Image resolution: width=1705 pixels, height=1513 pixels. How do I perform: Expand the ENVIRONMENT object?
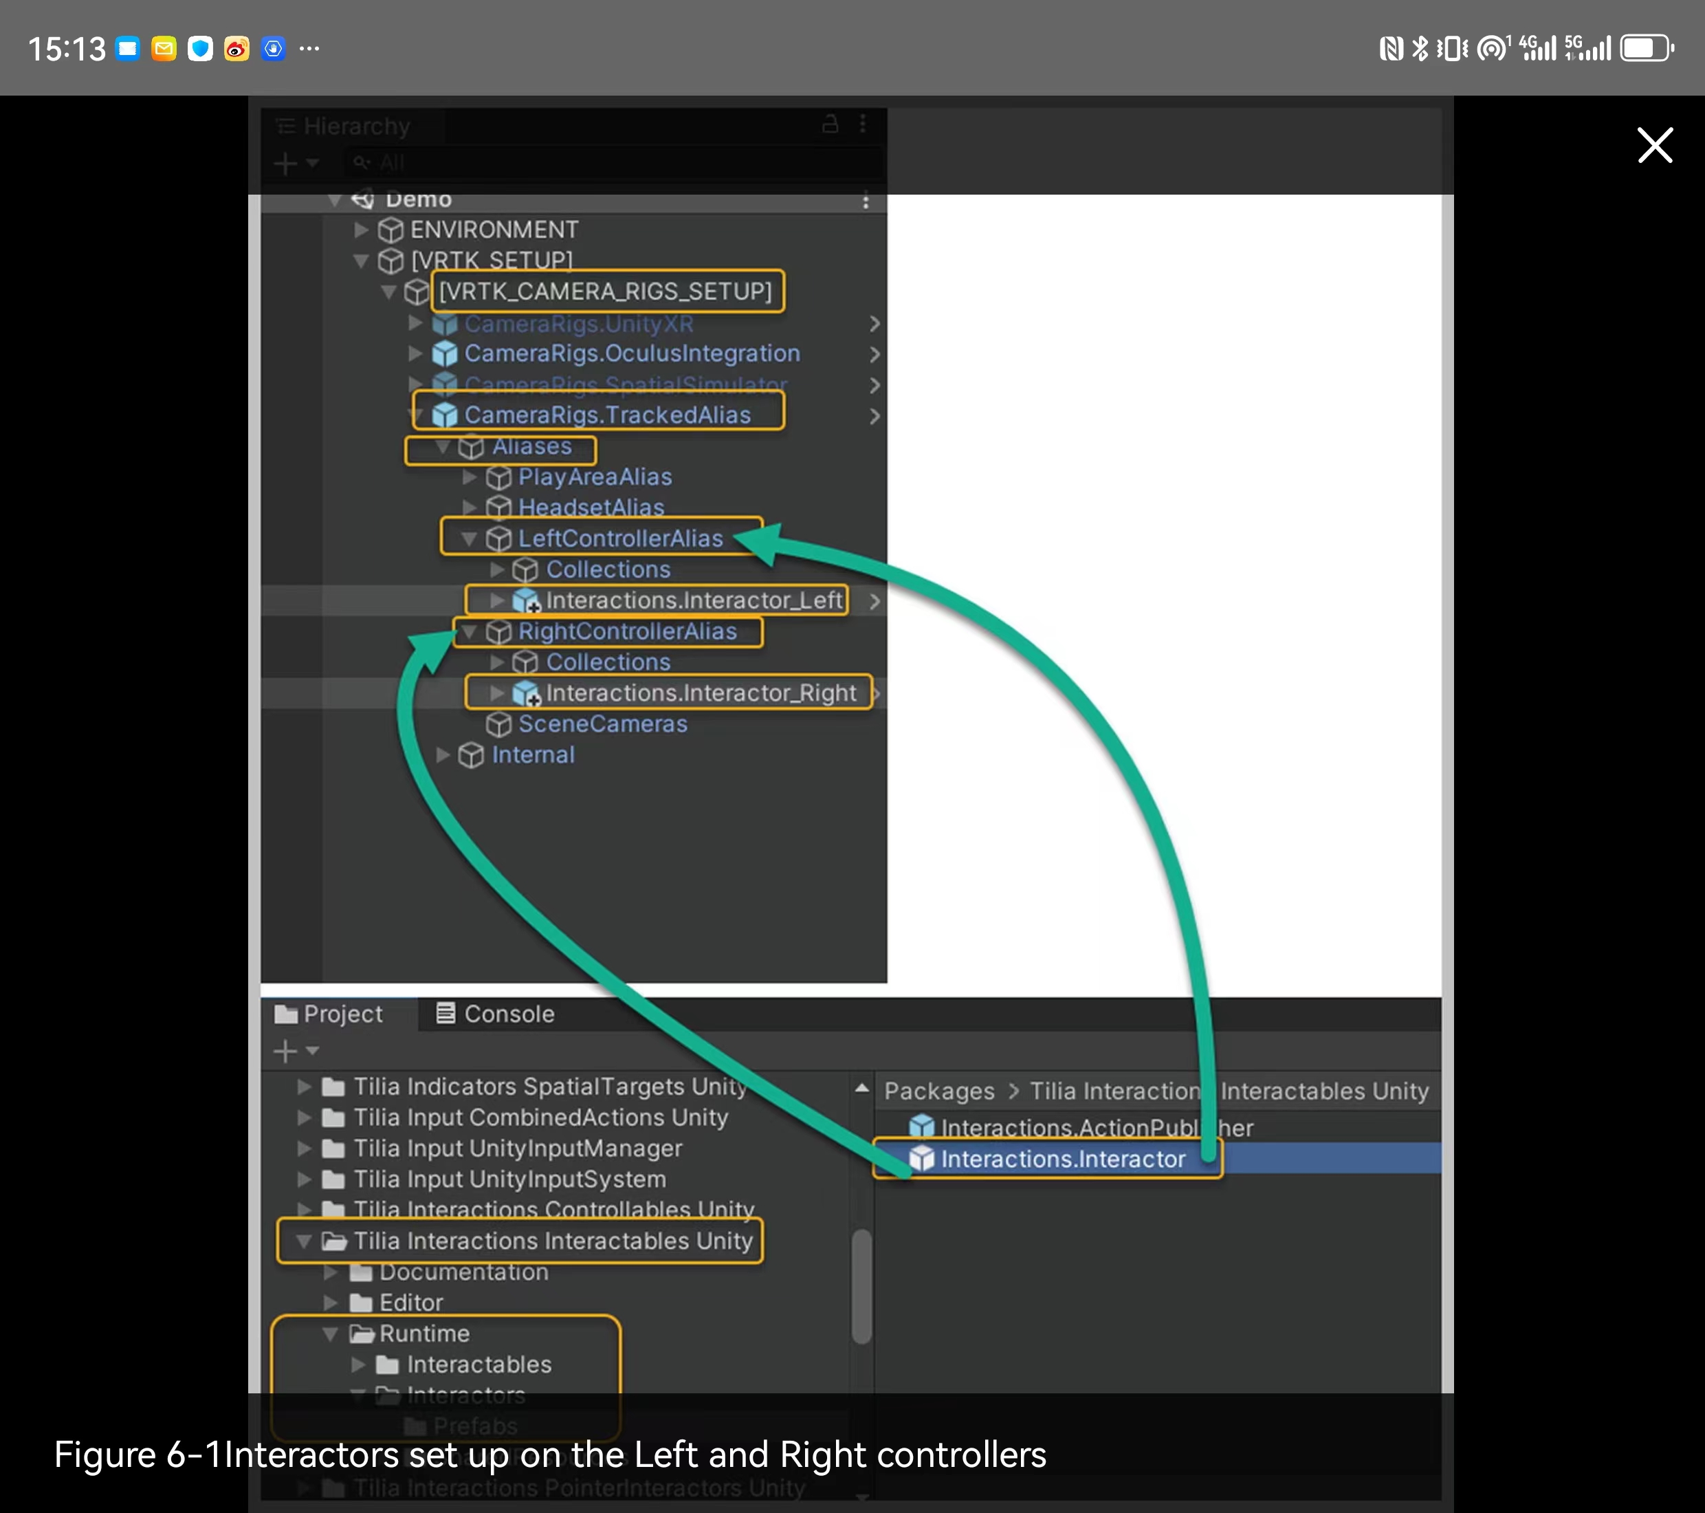tap(361, 230)
